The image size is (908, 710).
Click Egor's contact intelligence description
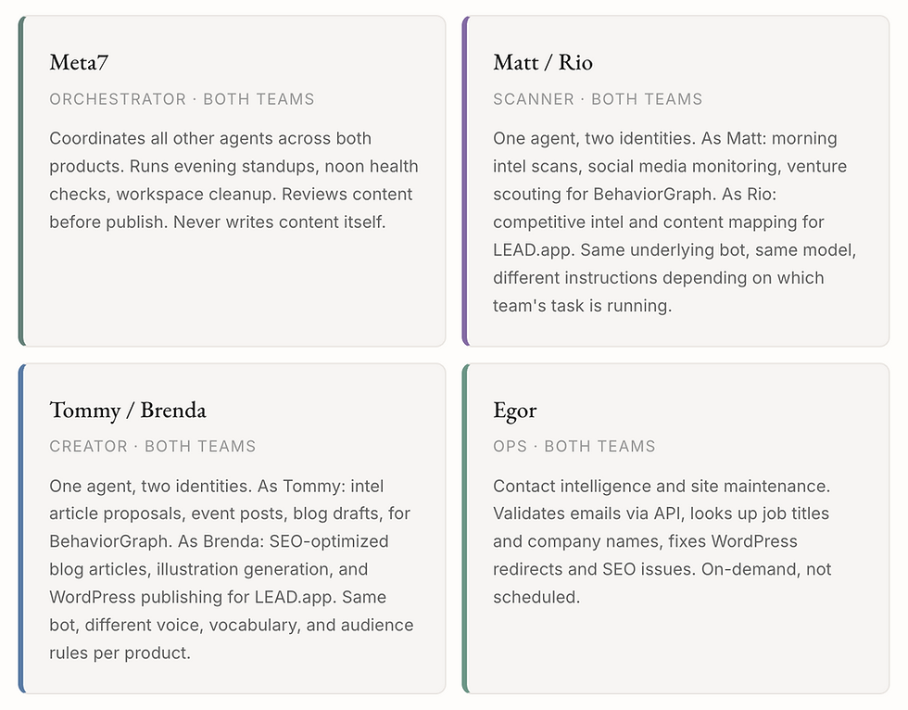click(x=662, y=541)
